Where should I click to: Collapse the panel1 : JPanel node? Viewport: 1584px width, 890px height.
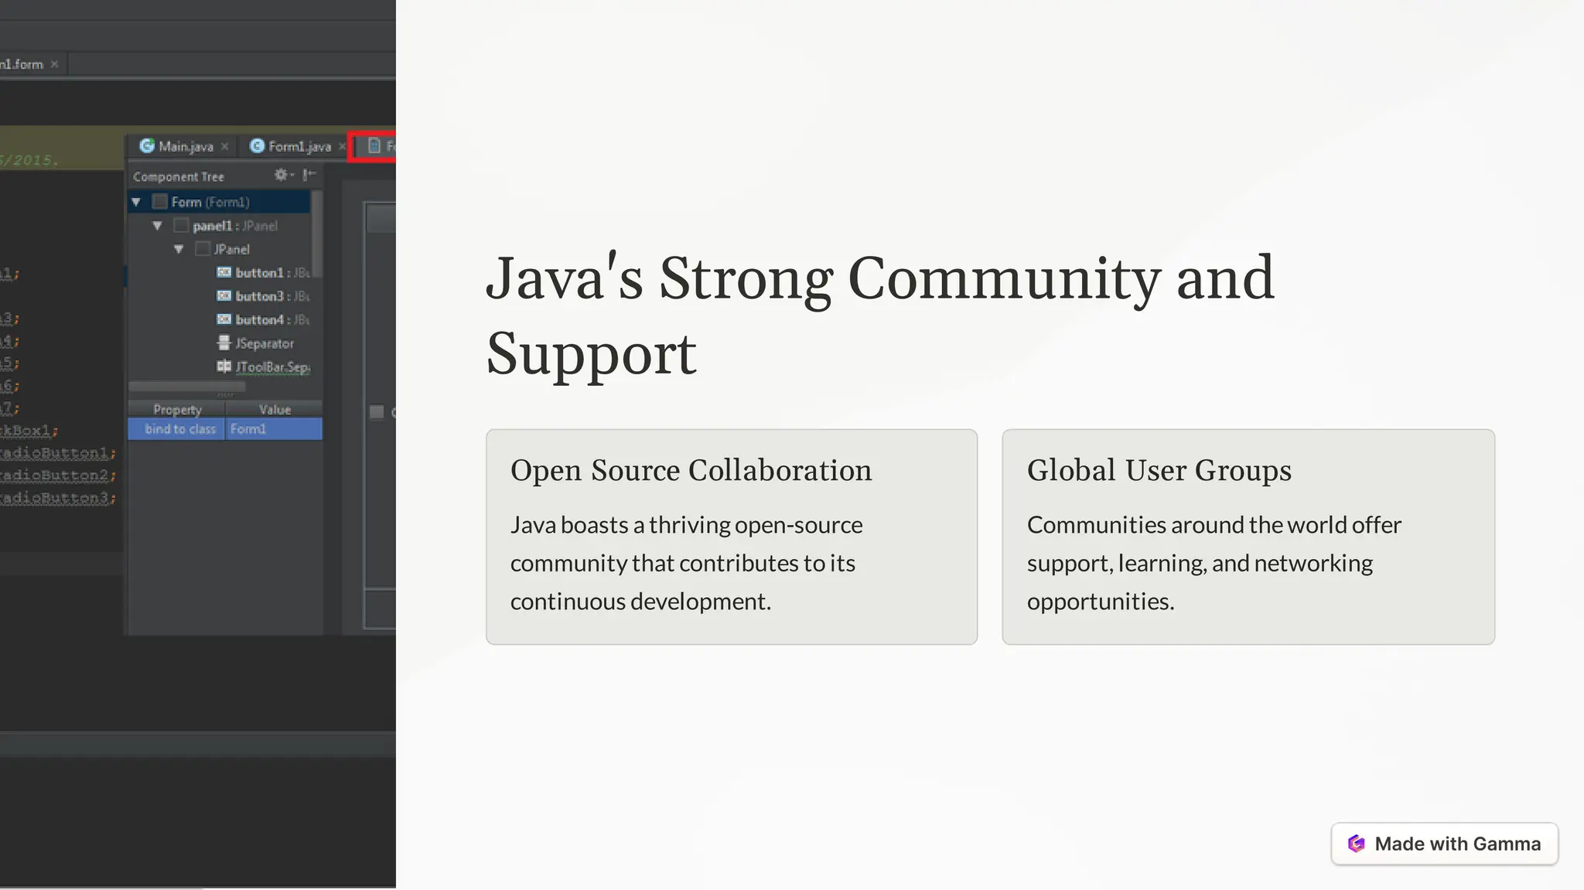click(157, 226)
